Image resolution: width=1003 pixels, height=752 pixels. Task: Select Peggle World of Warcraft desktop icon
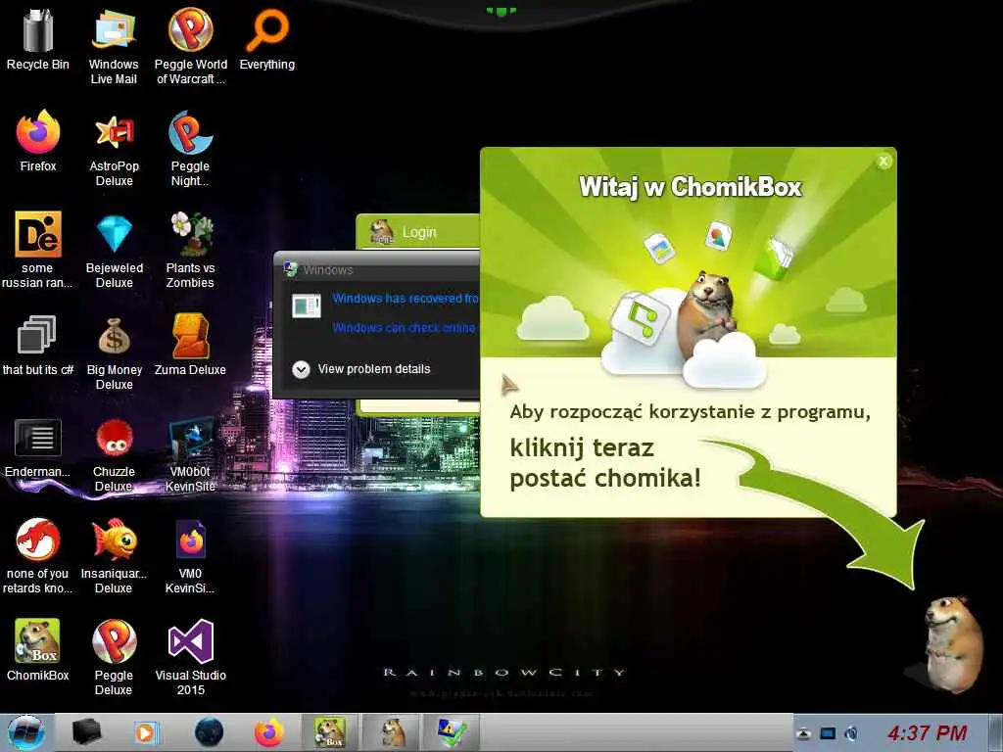[191, 45]
